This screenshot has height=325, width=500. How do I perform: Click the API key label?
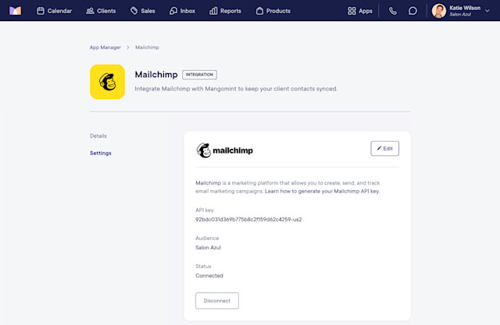[x=205, y=210]
